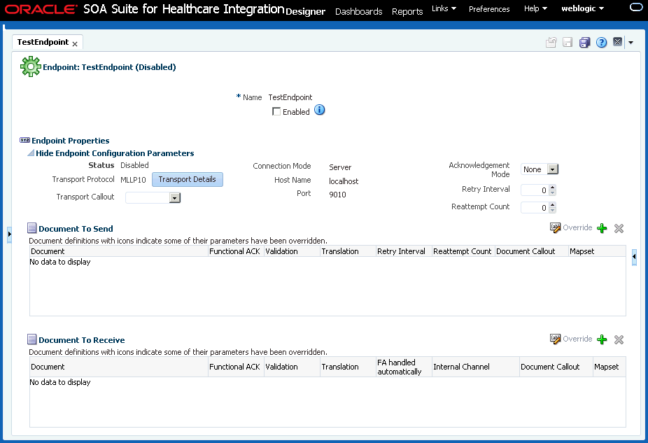Click the MLLP10 transport protocol value
The image size is (648, 443).
point(133,180)
